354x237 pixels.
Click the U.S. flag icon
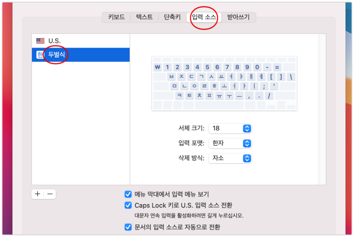[40, 41]
